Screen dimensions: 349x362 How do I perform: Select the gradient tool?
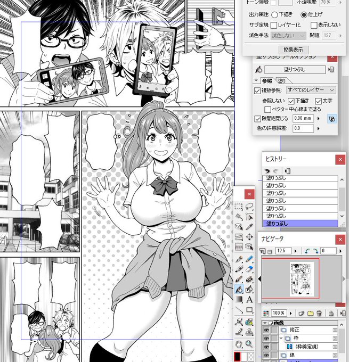[239, 299]
